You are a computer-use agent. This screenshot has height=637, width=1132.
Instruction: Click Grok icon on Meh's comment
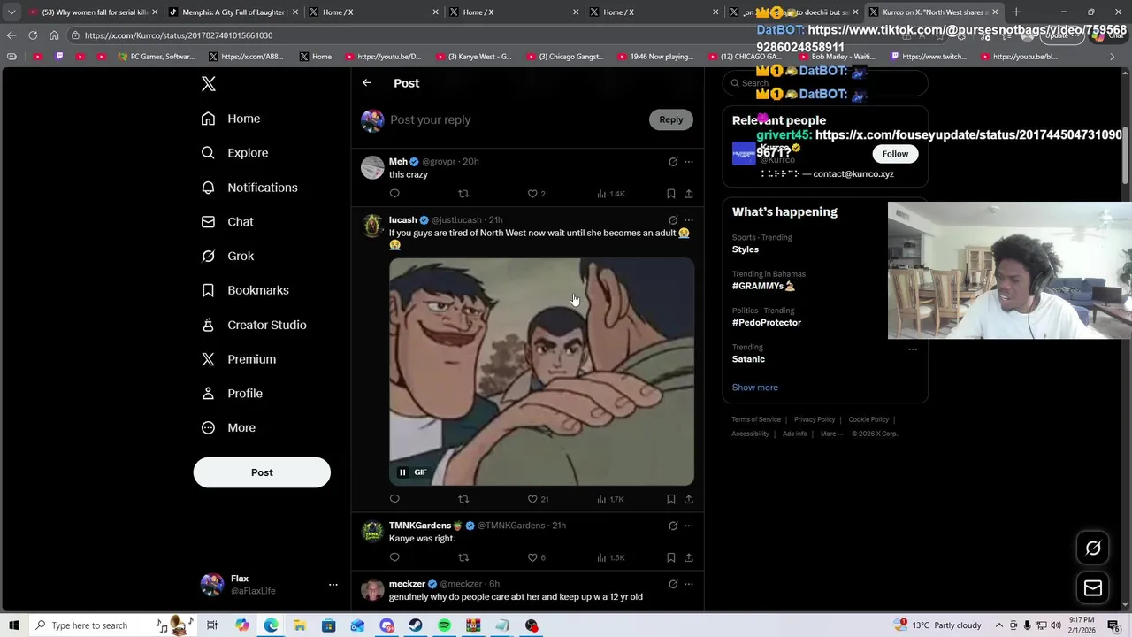pos(673,162)
